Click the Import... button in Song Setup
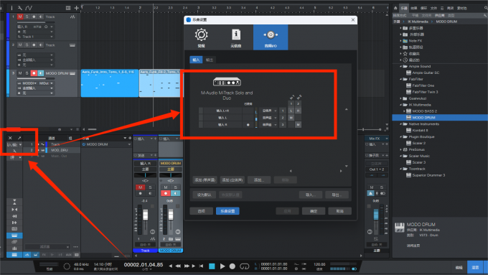The image size is (488, 275). coord(311,195)
